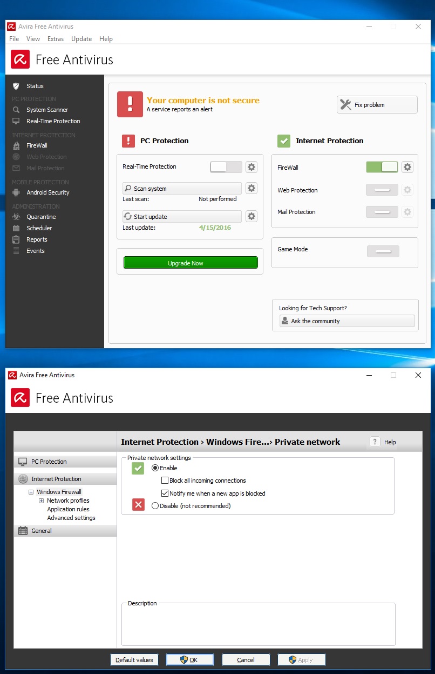This screenshot has height=674, width=435.
Task: Open File menu
Action: [14, 39]
